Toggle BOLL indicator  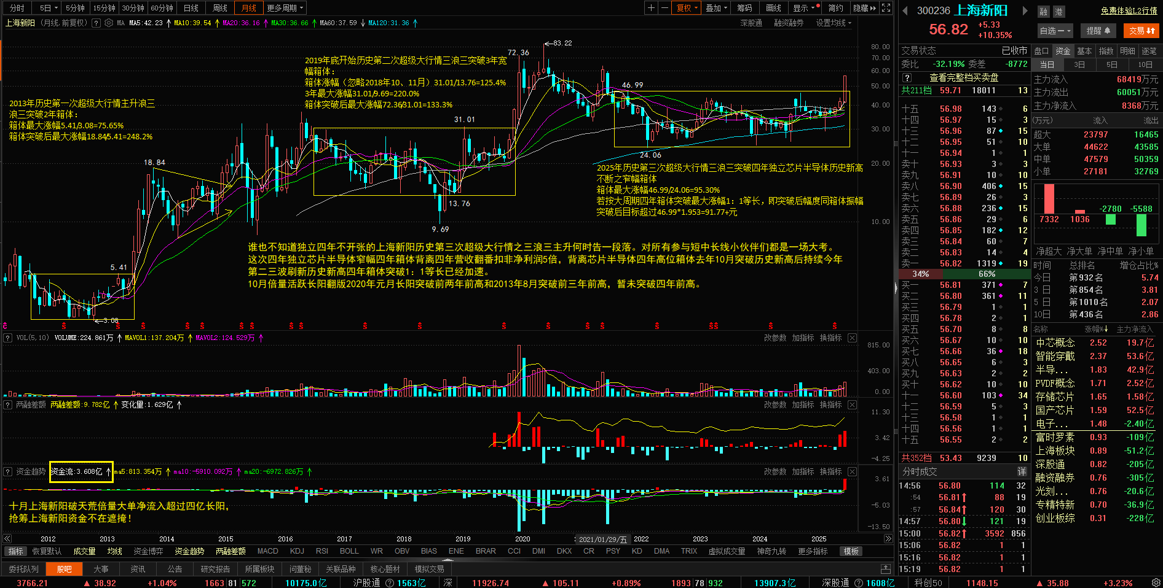tap(349, 551)
